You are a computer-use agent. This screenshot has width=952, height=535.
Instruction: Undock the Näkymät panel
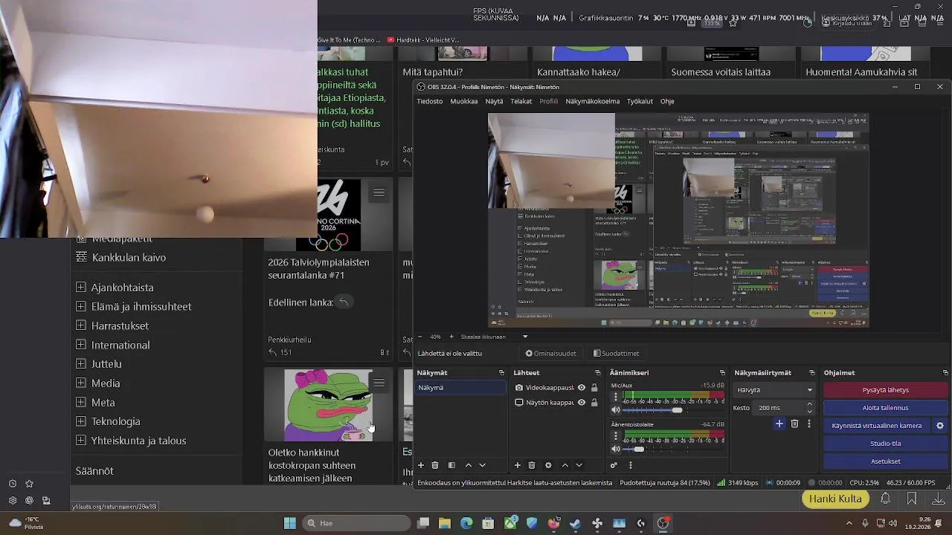click(x=501, y=373)
